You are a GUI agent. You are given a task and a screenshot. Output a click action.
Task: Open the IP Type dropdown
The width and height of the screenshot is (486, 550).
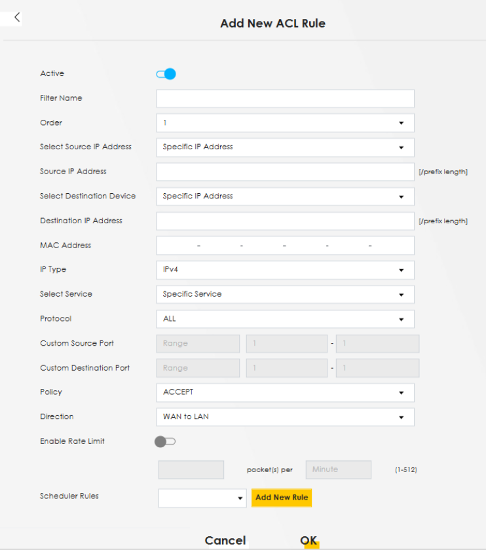[285, 270]
